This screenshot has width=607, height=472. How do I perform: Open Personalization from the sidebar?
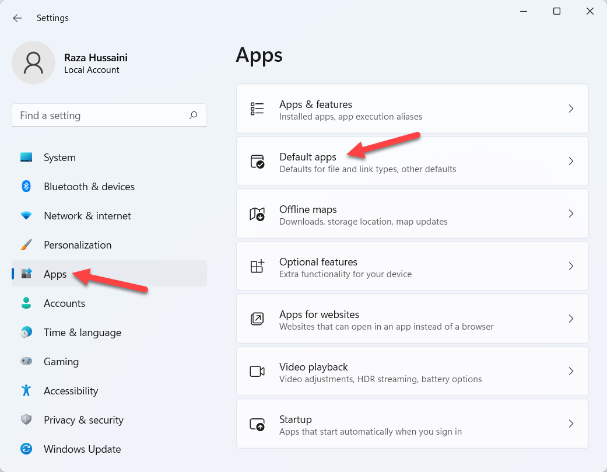click(x=77, y=245)
